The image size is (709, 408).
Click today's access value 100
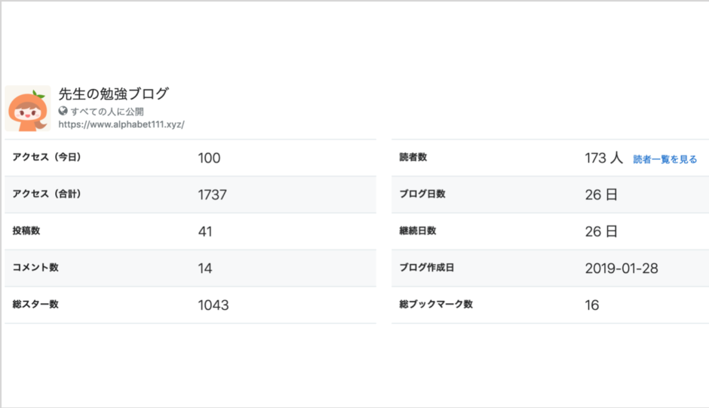pos(209,158)
